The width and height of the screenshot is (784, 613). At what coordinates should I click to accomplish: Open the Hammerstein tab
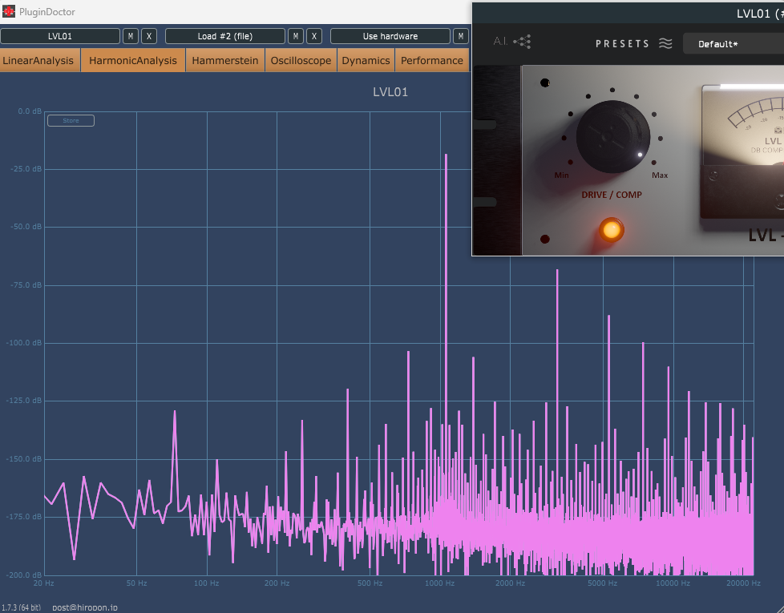[x=225, y=60]
